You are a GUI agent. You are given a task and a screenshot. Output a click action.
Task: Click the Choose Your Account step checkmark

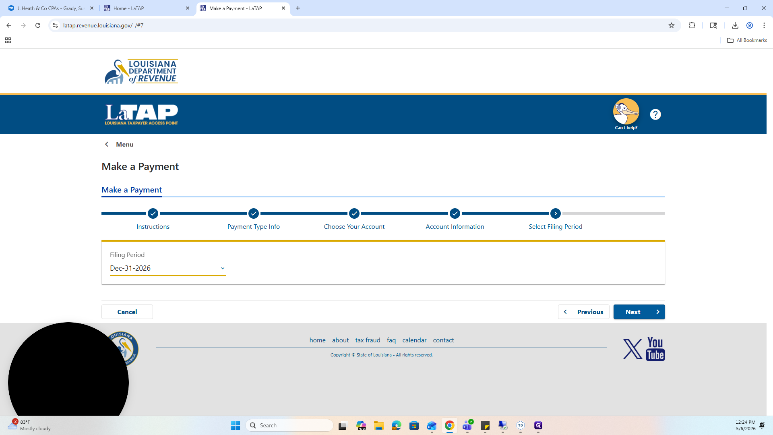354,213
